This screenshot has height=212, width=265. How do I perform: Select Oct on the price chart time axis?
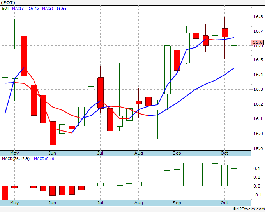(x=224, y=153)
